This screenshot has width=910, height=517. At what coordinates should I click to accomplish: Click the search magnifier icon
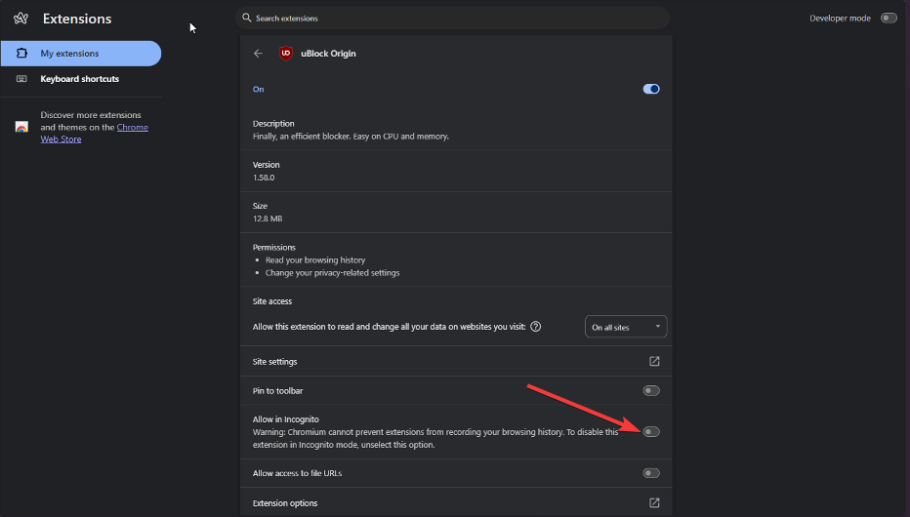pos(247,18)
